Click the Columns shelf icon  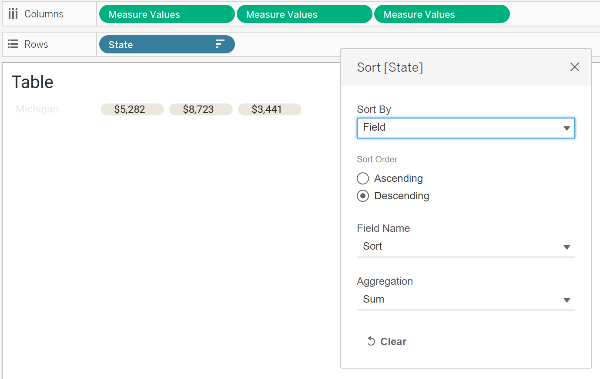(x=13, y=14)
